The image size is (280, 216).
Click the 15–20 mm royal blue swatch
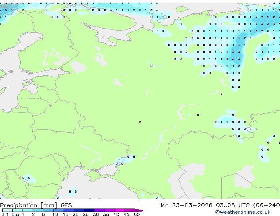pos(69,210)
